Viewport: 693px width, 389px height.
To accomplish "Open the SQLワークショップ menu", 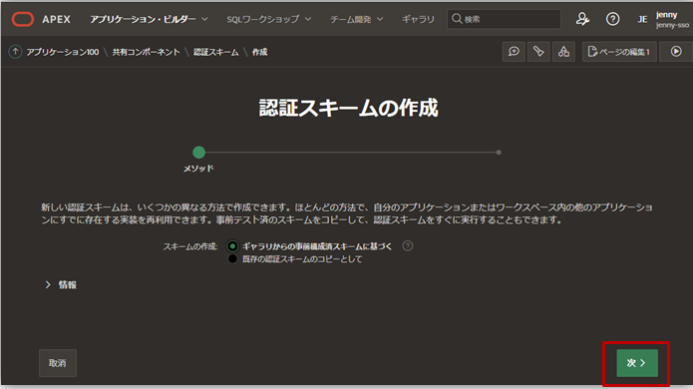I will [x=262, y=19].
